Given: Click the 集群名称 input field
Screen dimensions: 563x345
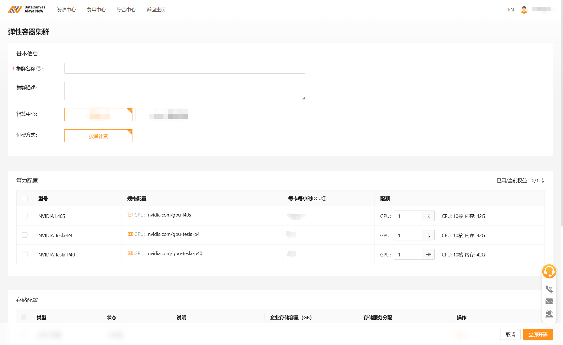Looking at the screenshot, I should (184, 68).
